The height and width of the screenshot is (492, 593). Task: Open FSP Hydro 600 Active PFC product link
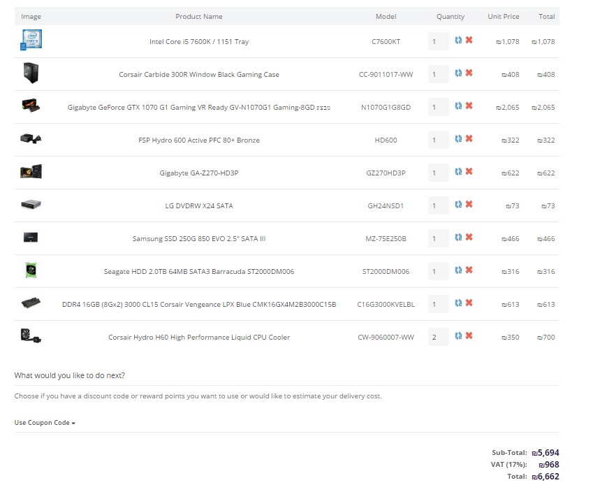(x=199, y=140)
